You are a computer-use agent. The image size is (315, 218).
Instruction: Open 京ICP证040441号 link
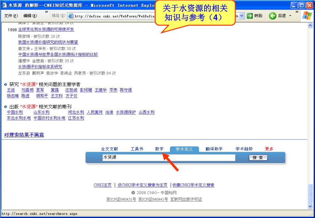(153, 199)
